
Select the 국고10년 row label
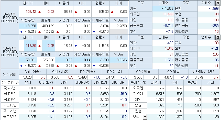[x=9, y=105]
